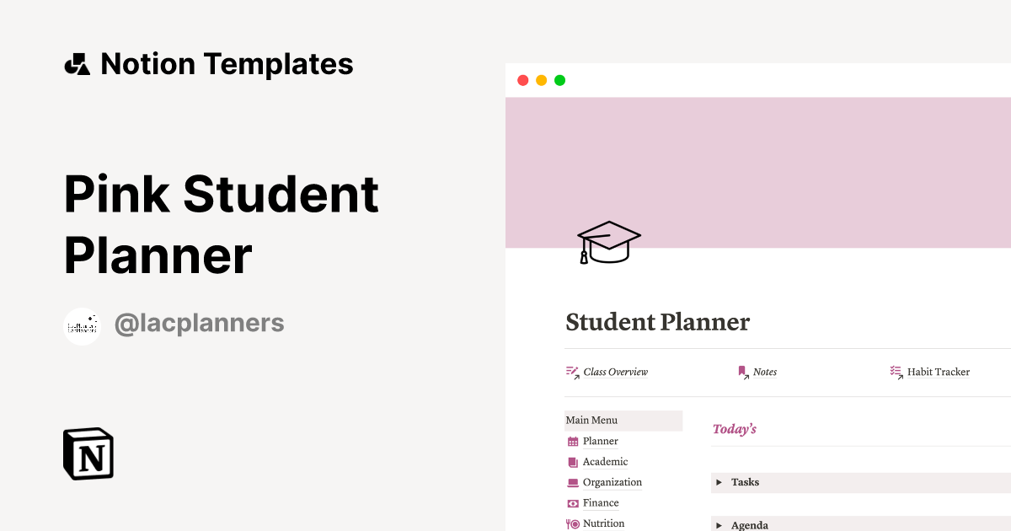Viewport: 1011px width, 531px height.
Task: Click the Academic book icon
Action: pos(573,462)
